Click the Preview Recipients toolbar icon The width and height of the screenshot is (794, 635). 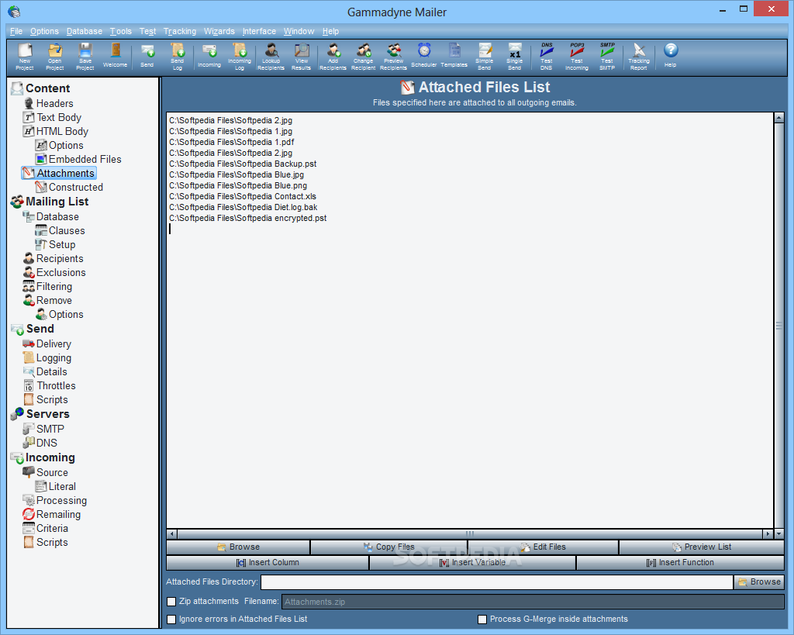(x=393, y=56)
